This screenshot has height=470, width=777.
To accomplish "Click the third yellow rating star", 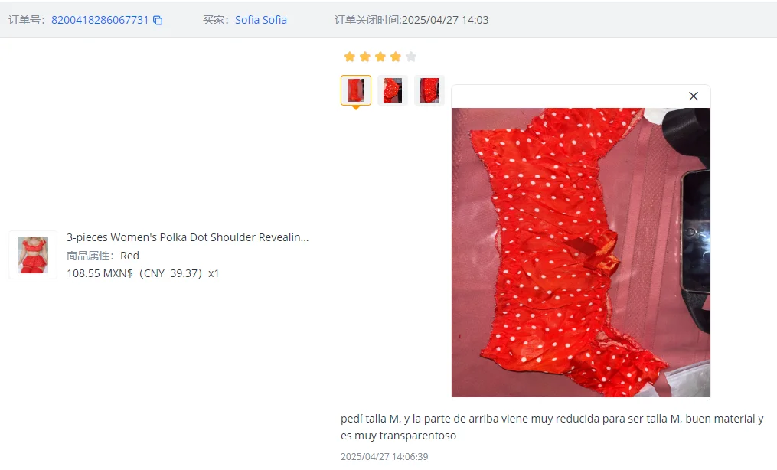I will pyautogui.click(x=380, y=57).
